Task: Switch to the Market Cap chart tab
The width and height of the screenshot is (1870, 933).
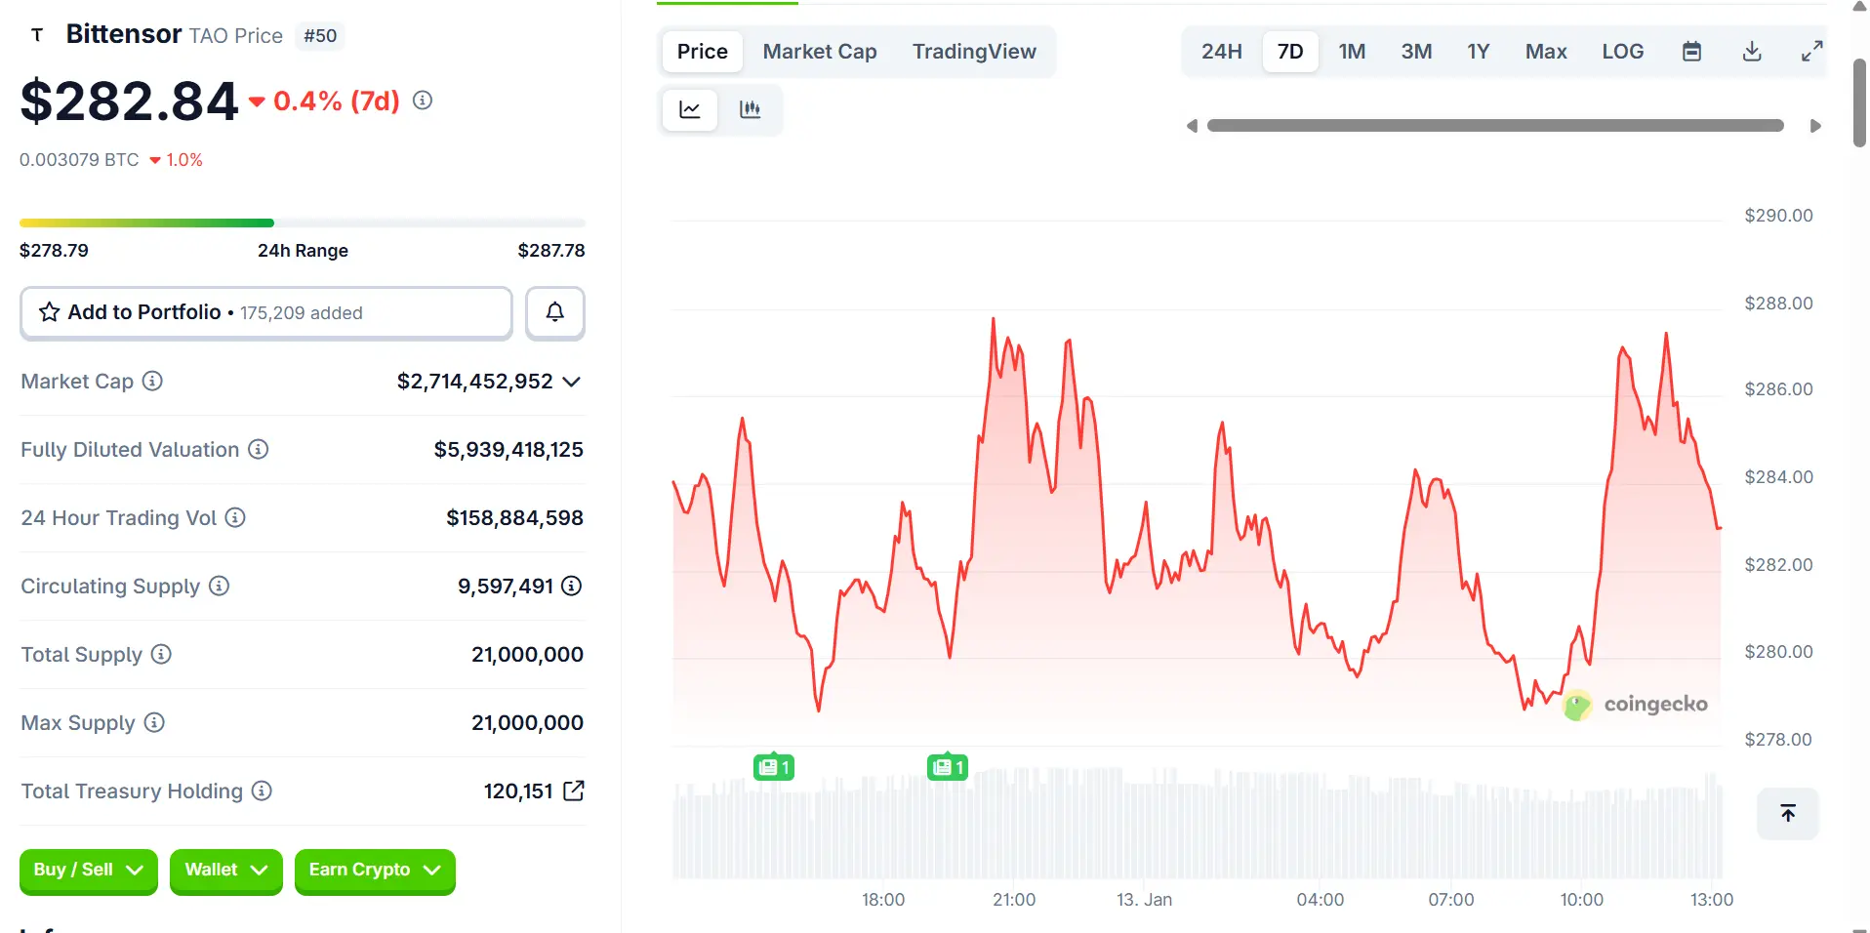Action: 820,51
